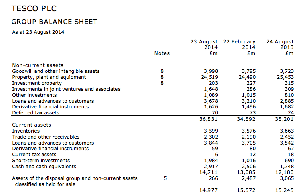This screenshot has height=192, width=307.
Task: Select deferred tax value 70
Action: tap(215, 113)
